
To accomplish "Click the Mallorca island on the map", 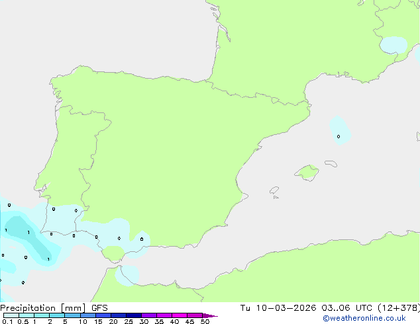I will coord(307,173).
